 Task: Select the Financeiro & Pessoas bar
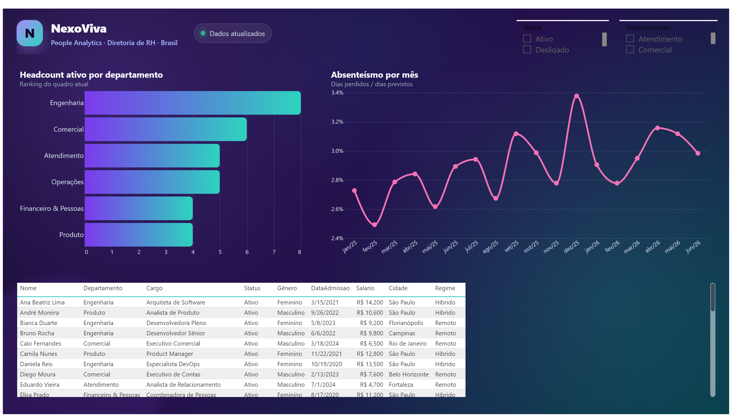[139, 208]
